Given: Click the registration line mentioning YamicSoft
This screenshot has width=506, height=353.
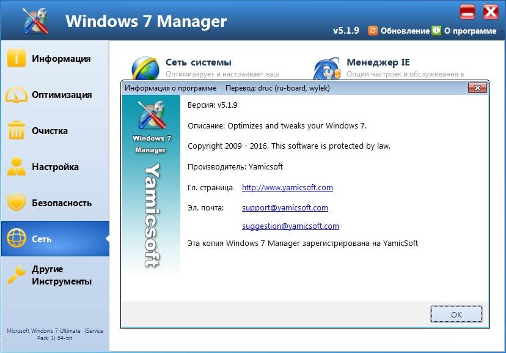Looking at the screenshot, I should pyautogui.click(x=302, y=243).
